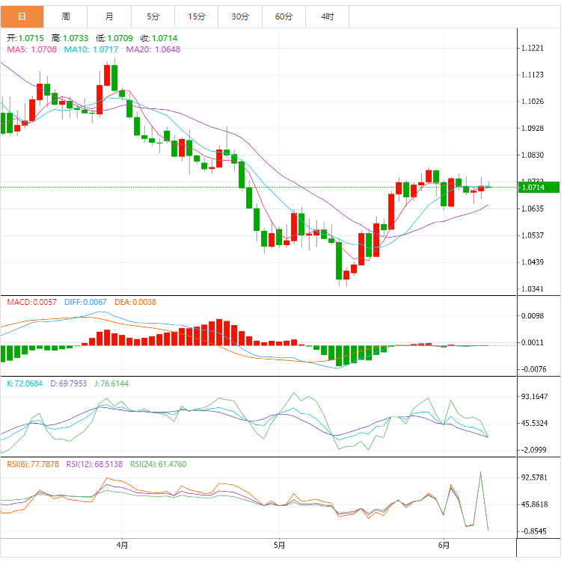
Task: Click the 1.1026 price axis label
Action: (533, 102)
